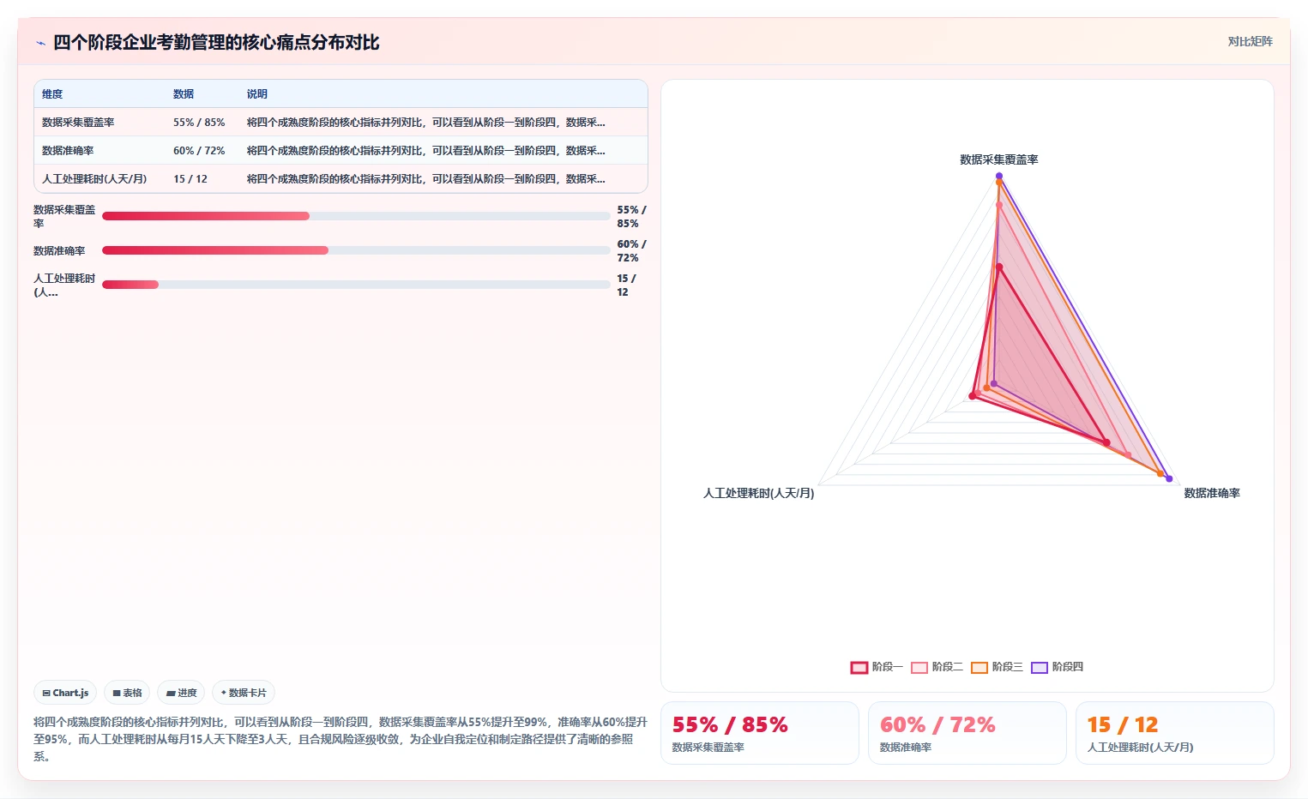The height and width of the screenshot is (799, 1308).
Task: Click the page title 四个阶段企业考勤管理的核心痛点分布对比
Action: (x=216, y=43)
